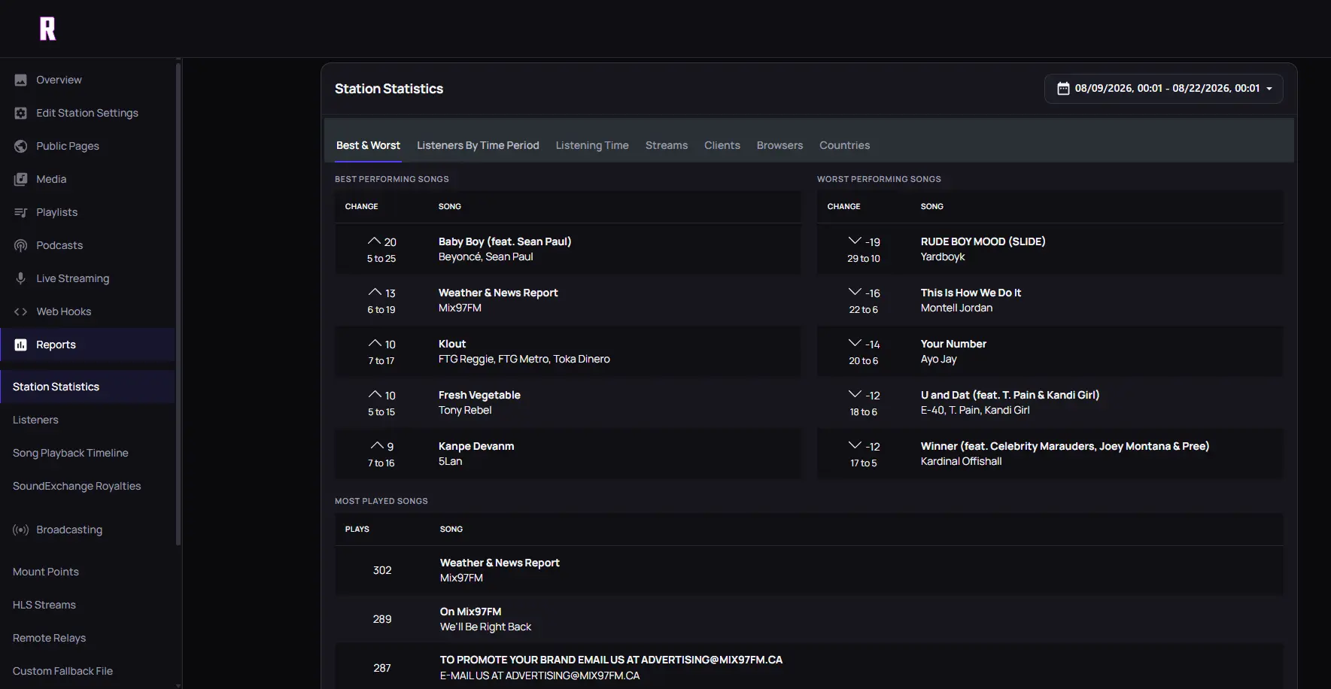
Task: Click 'Your Number' by Ayo Jay
Action: pos(953,344)
